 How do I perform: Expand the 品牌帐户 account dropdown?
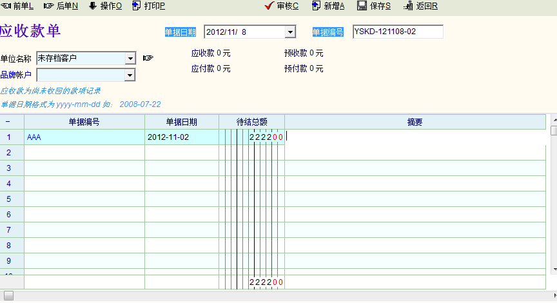click(x=130, y=75)
